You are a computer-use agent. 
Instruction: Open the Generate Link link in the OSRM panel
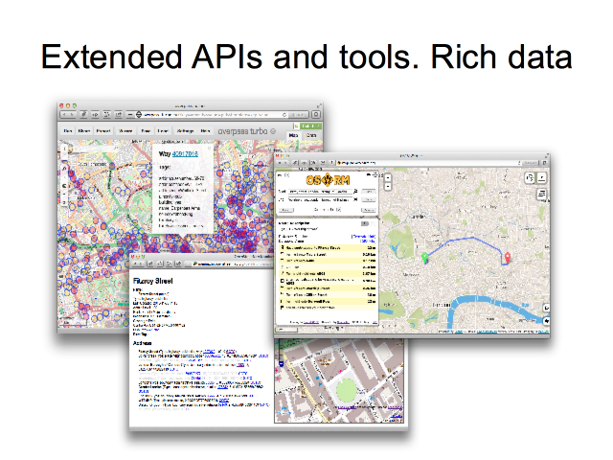[x=363, y=237]
